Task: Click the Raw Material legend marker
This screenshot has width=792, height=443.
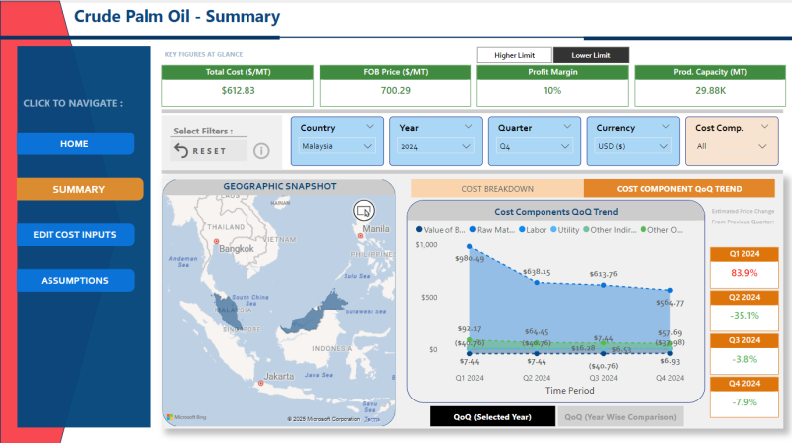Action: (474, 230)
